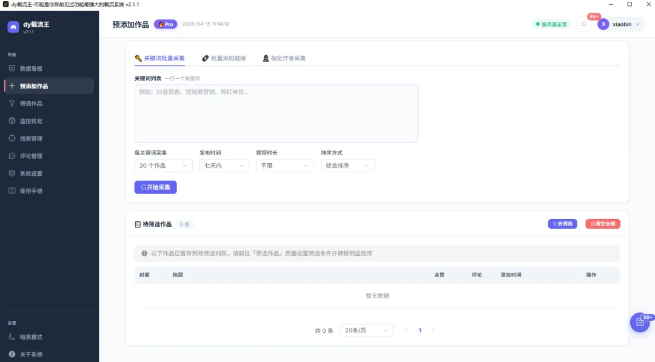Viewport: 655px width, 362px height.
Task: Open the 发布时间 七天内 dropdown
Action: 224,165
